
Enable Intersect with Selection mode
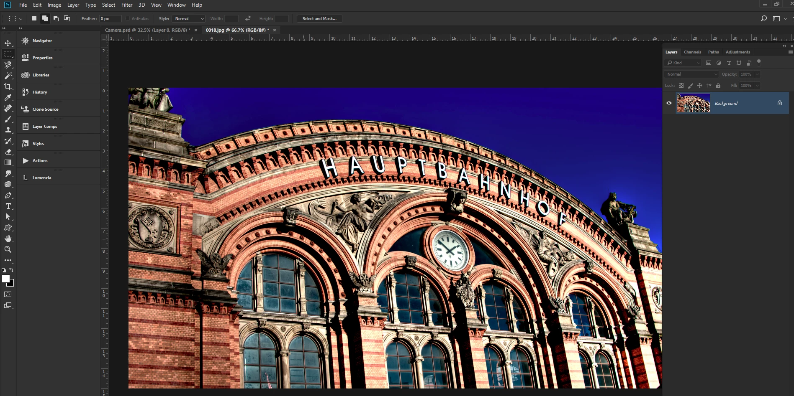(67, 18)
